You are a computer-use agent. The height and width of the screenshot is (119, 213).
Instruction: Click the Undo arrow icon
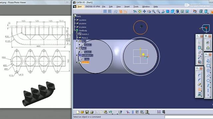tap(110, 112)
